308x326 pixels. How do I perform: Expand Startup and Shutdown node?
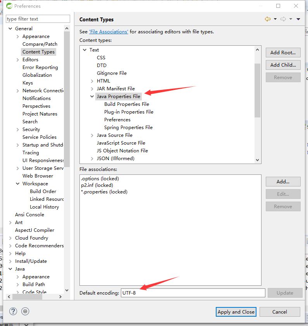pyautogui.click(x=18, y=145)
